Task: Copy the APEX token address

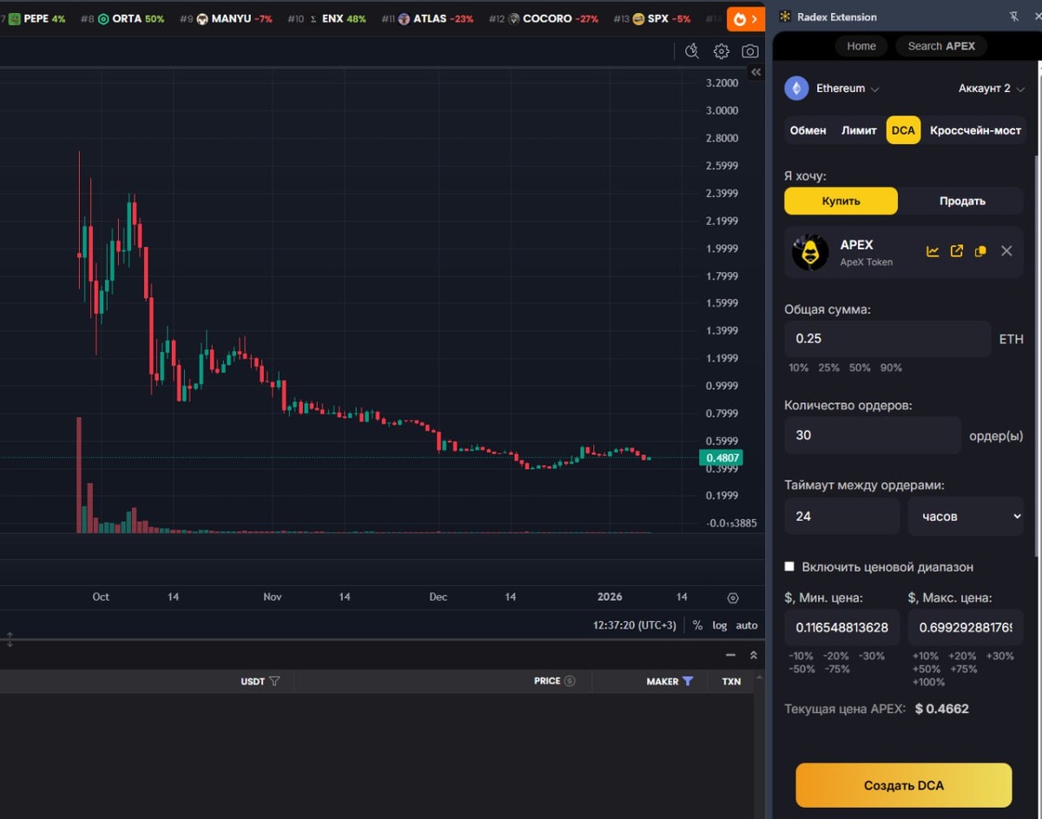Action: click(980, 251)
